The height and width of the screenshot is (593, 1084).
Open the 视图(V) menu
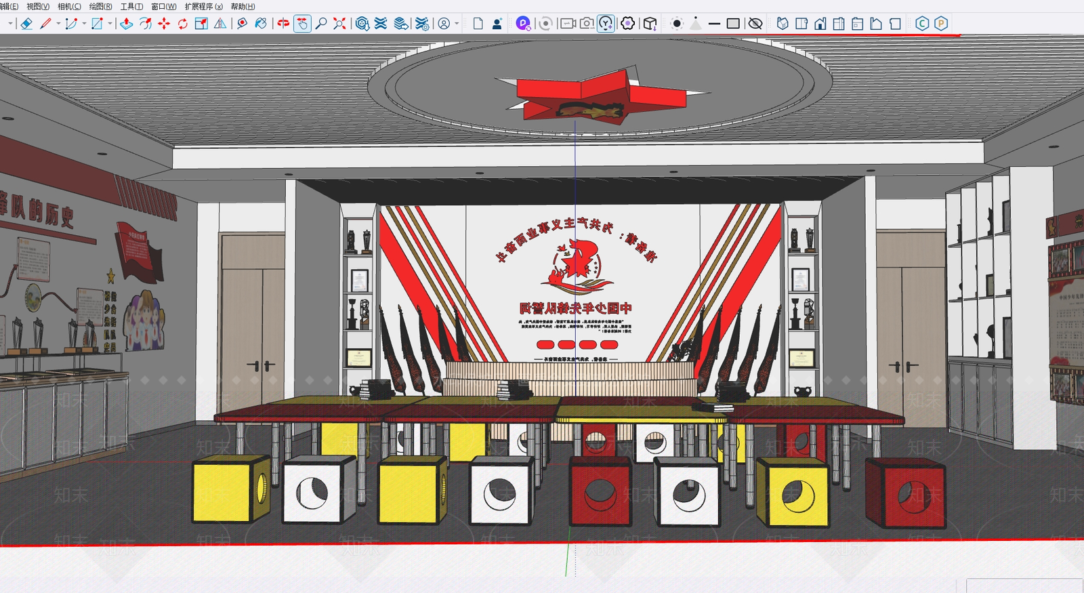pos(38,6)
